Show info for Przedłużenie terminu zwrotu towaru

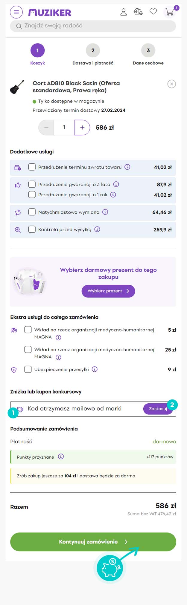pos(127,167)
